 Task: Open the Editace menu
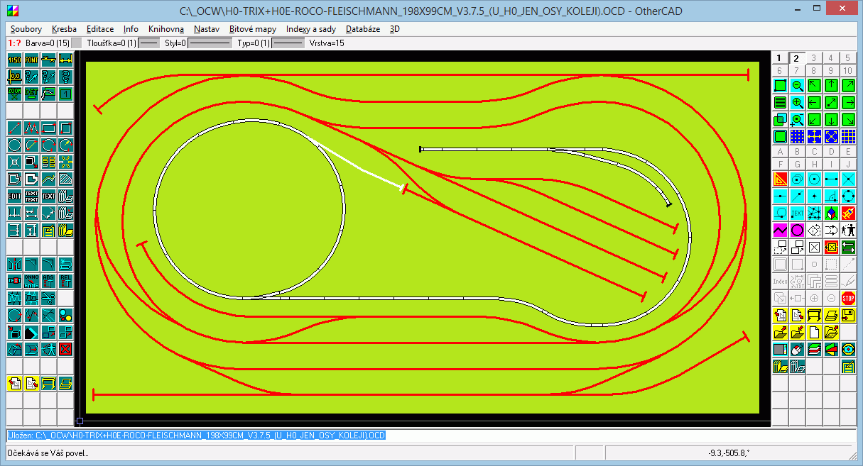(x=100, y=29)
